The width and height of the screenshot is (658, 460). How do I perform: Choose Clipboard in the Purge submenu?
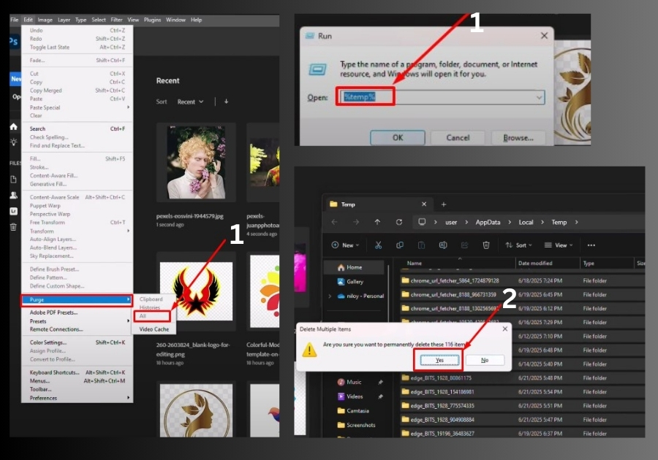click(x=151, y=299)
